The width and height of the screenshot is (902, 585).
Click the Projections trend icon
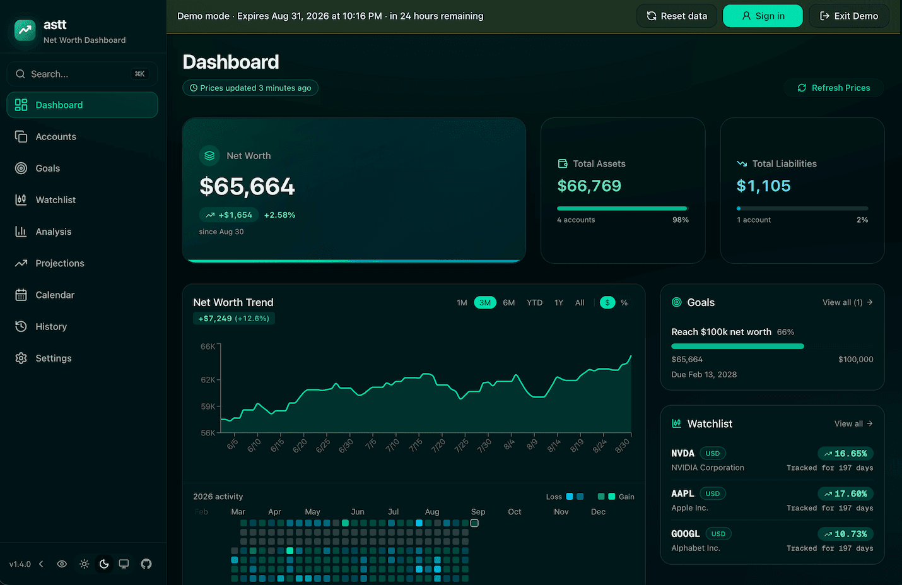pos(21,263)
